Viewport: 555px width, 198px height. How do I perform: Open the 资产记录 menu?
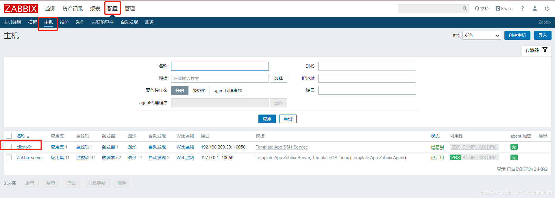click(x=73, y=9)
